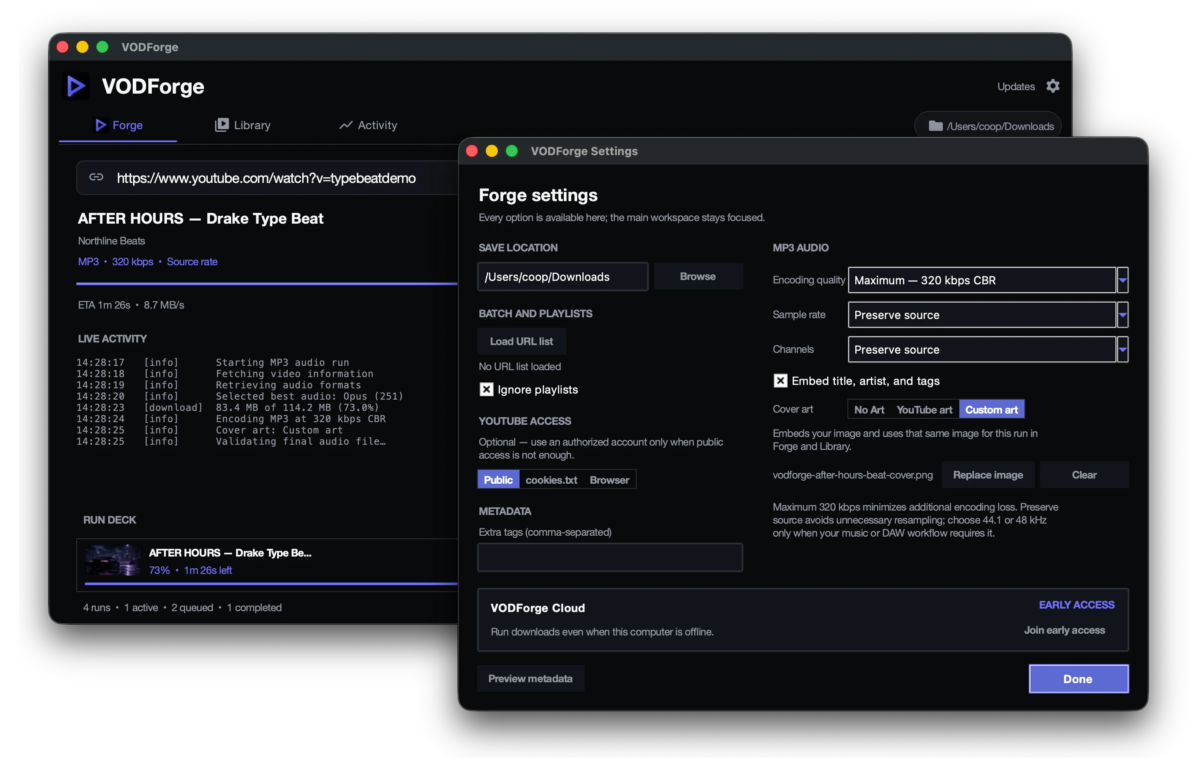Choose Browser YouTube access mode
The width and height of the screenshot is (1197, 775).
pos(609,479)
